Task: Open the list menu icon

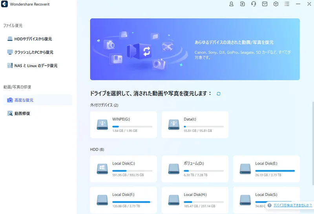Action: click(x=287, y=4)
